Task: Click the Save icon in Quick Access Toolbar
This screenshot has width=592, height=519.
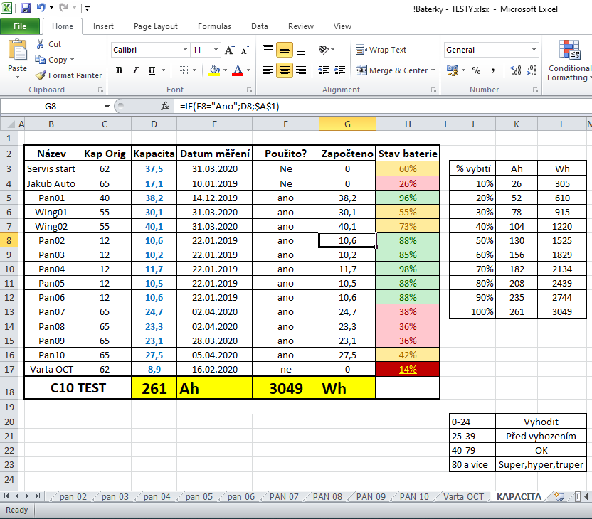Action: pyautogui.click(x=26, y=9)
